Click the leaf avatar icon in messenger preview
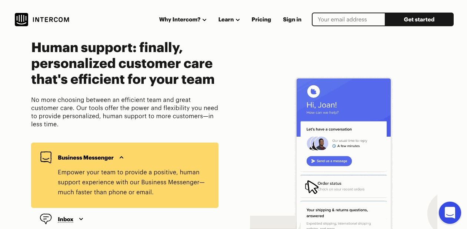The height and width of the screenshot is (229, 467). pyautogui.click(x=314, y=91)
